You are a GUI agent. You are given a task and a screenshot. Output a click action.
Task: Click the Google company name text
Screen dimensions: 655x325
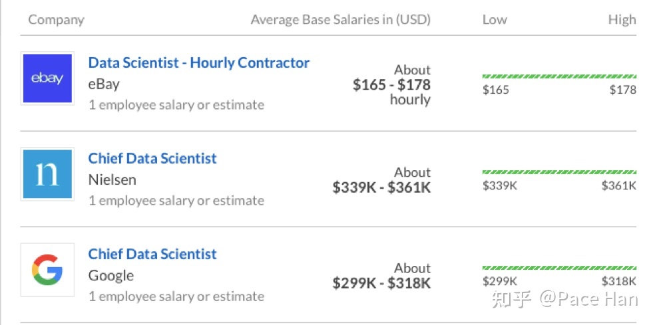111,276
